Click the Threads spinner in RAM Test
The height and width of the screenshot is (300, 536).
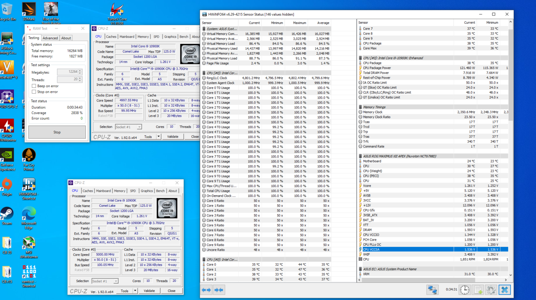(x=80, y=79)
